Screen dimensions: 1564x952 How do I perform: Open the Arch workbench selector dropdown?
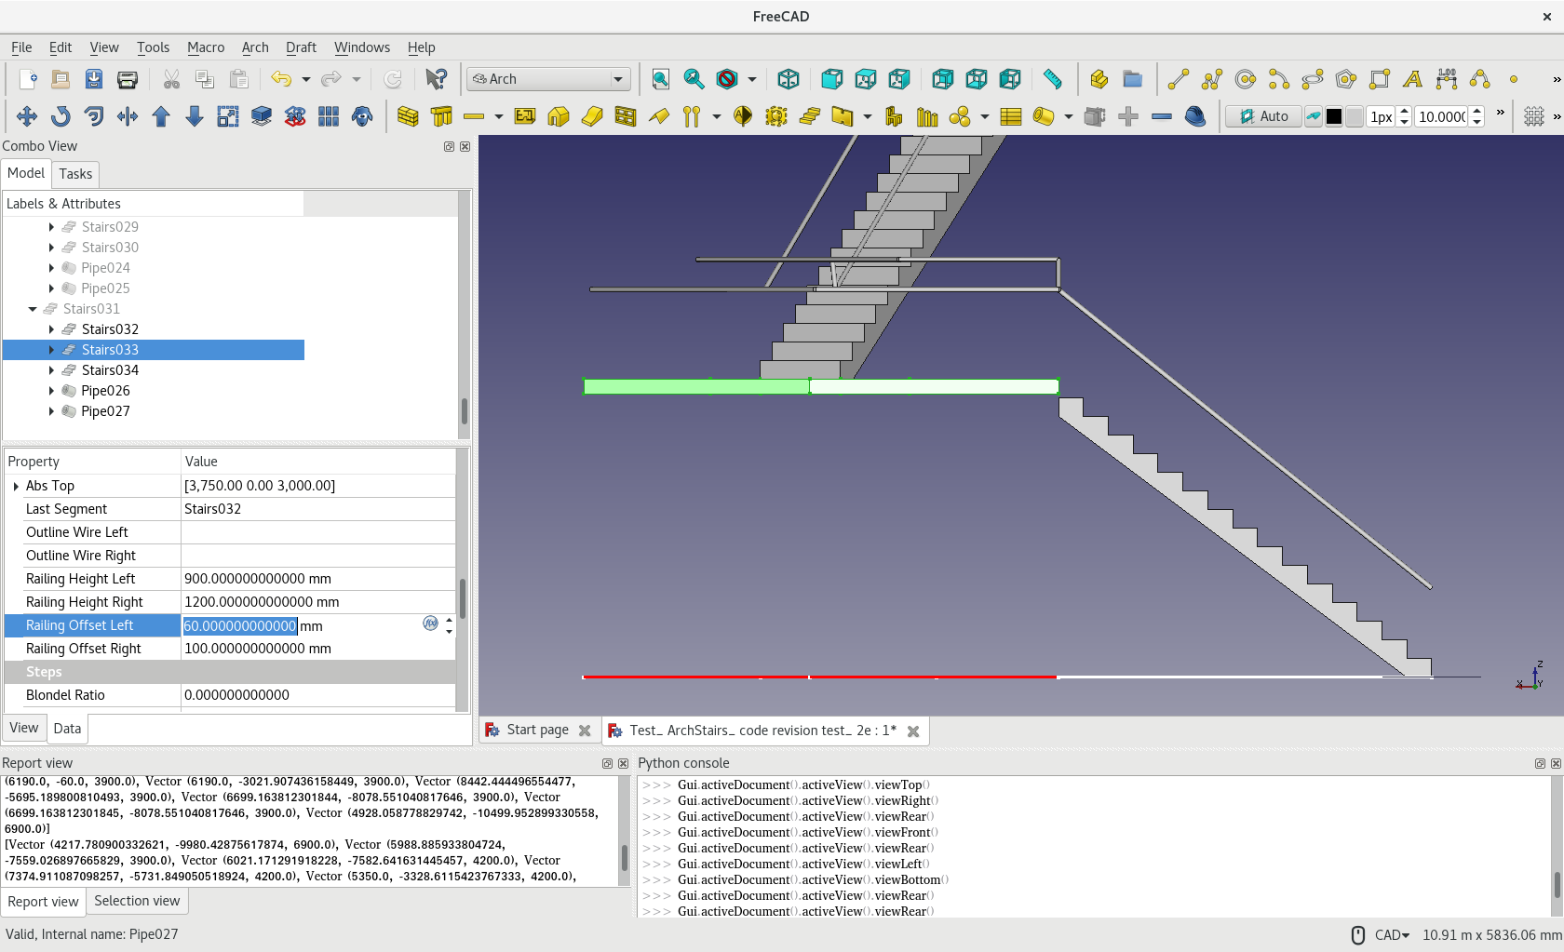[548, 79]
